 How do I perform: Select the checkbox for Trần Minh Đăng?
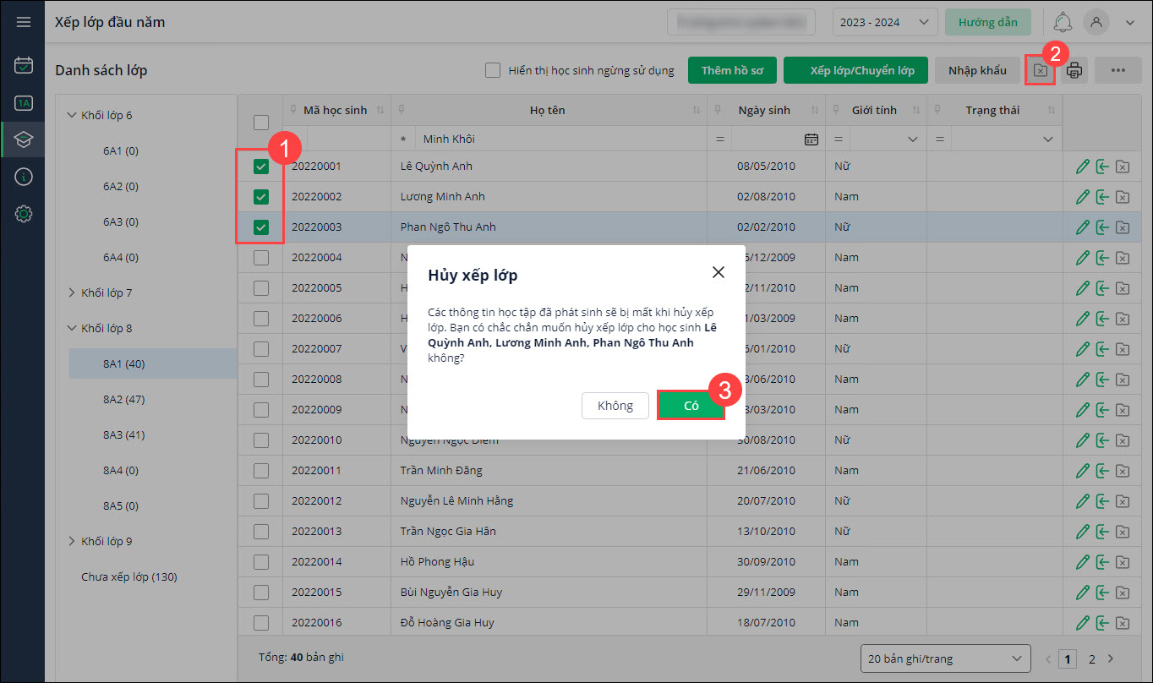pyautogui.click(x=261, y=471)
